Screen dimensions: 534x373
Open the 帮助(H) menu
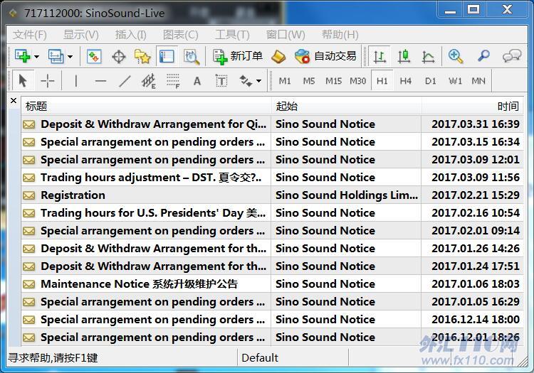click(340, 34)
